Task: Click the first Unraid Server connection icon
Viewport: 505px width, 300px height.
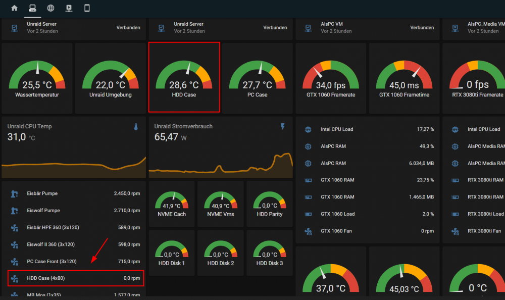Action: tap(14, 28)
